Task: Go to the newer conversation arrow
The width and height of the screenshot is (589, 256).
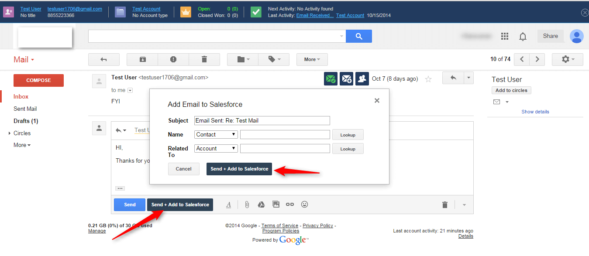Action: click(522, 59)
